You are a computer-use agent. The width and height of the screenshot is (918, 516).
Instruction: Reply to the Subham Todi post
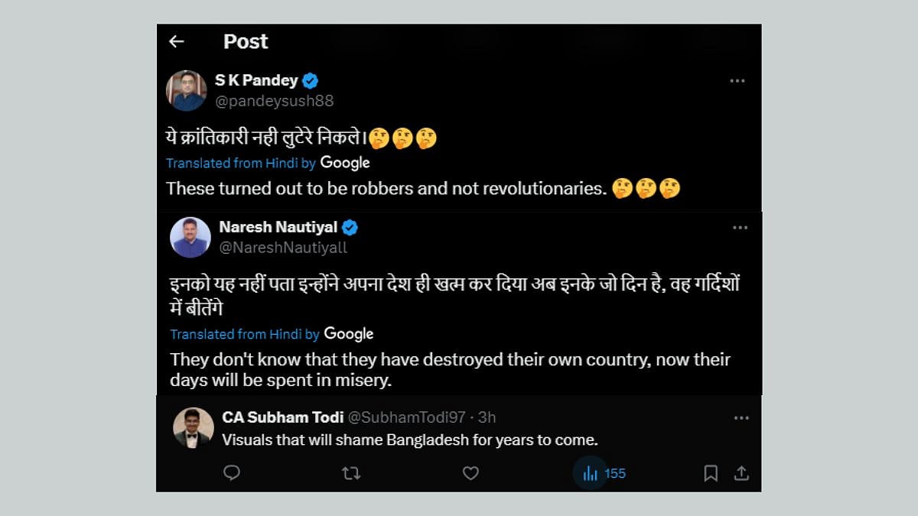pos(232,473)
